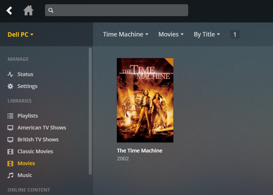
Task: Open the home dashboard icon
Action: click(x=28, y=10)
